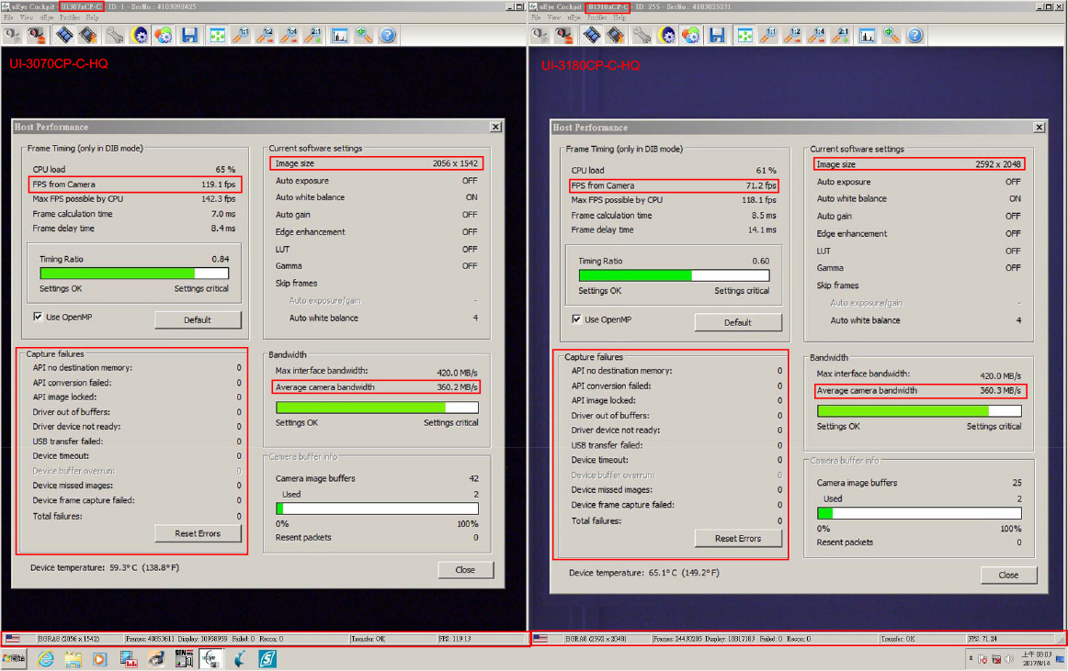Screen dimensions: 1068x671
Task: Click green-plus magnifier icon in UI-3180CP toolbar
Action: click(892, 36)
